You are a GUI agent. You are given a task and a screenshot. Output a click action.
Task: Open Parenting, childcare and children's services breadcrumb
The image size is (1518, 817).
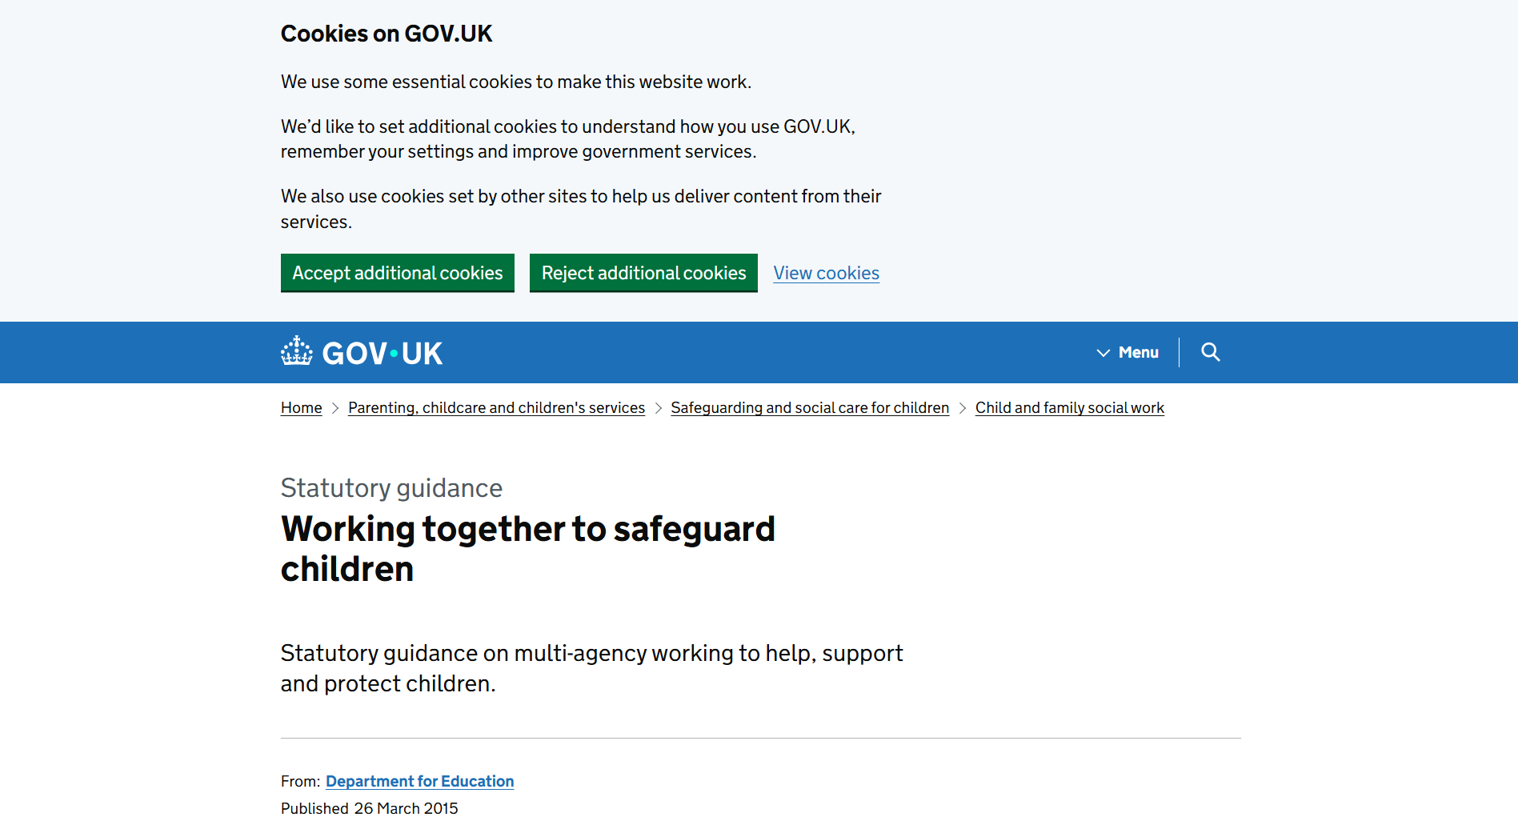(496, 407)
